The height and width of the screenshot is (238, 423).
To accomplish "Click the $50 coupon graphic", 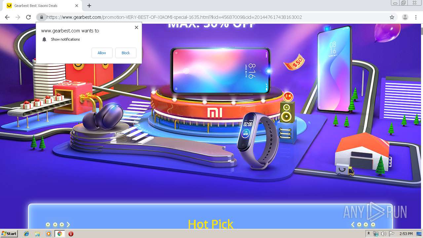I will tap(294, 62).
